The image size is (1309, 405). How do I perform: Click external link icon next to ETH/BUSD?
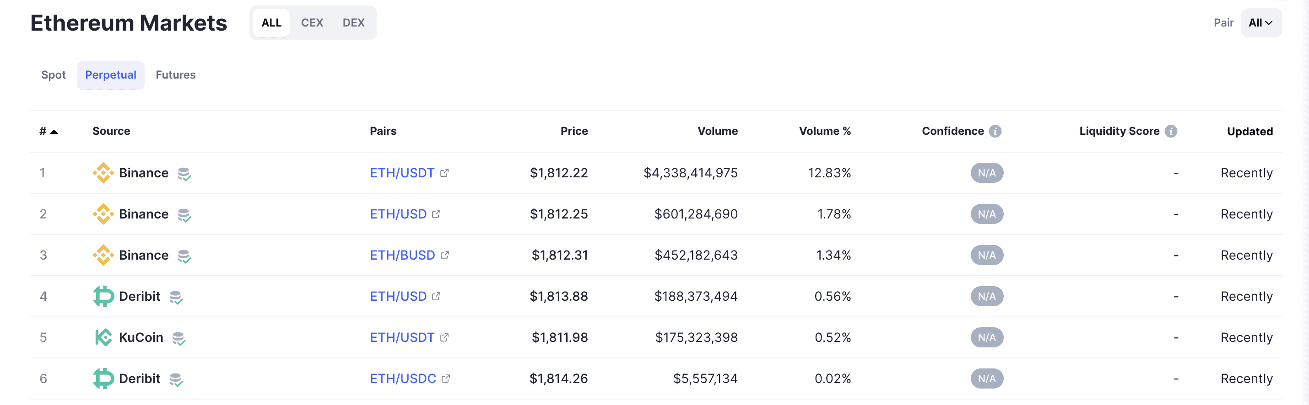pyautogui.click(x=444, y=255)
